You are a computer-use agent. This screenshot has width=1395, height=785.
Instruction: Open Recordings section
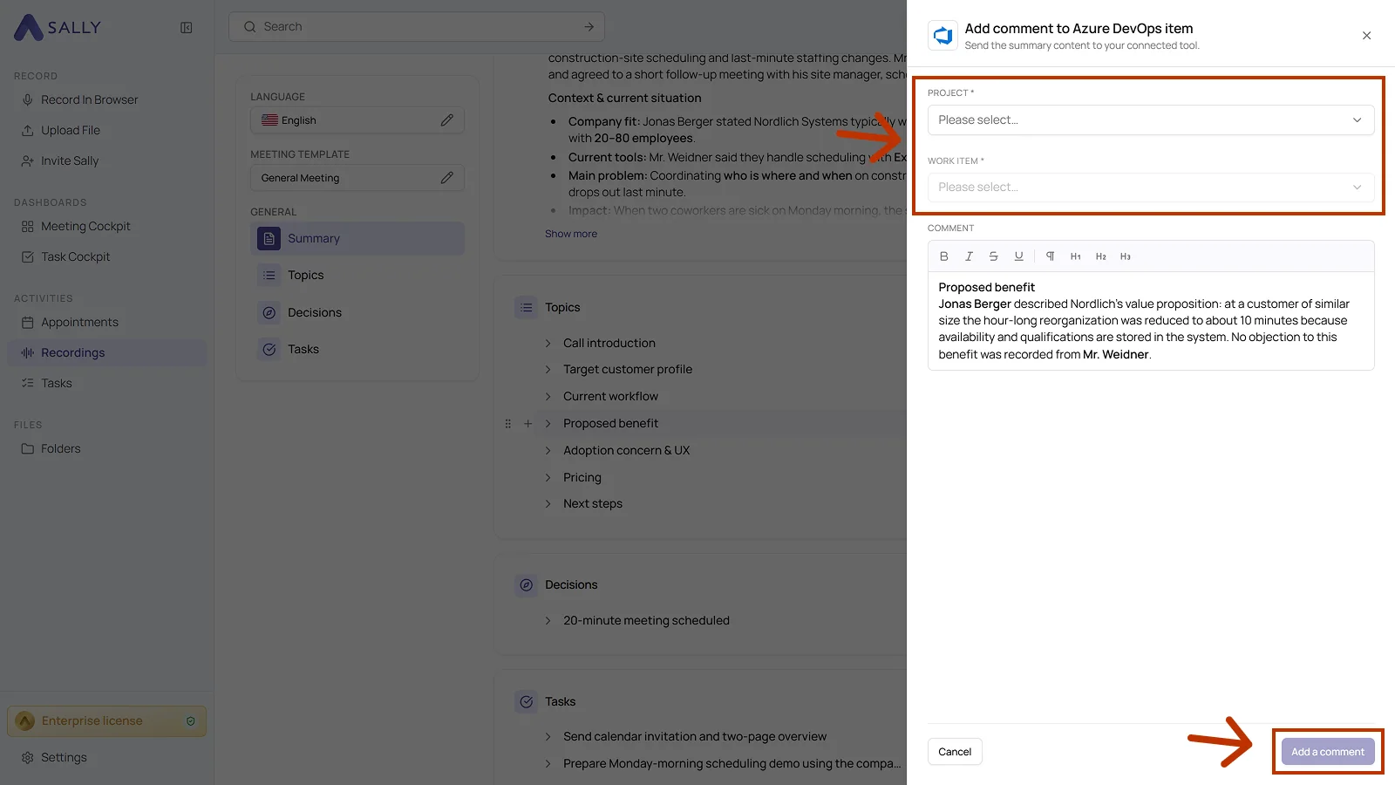(x=106, y=352)
